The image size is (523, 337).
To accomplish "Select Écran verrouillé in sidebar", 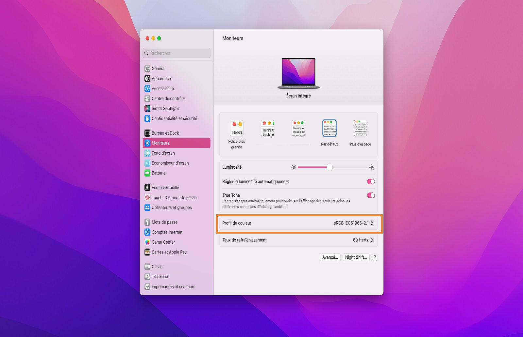I will [x=177, y=188].
